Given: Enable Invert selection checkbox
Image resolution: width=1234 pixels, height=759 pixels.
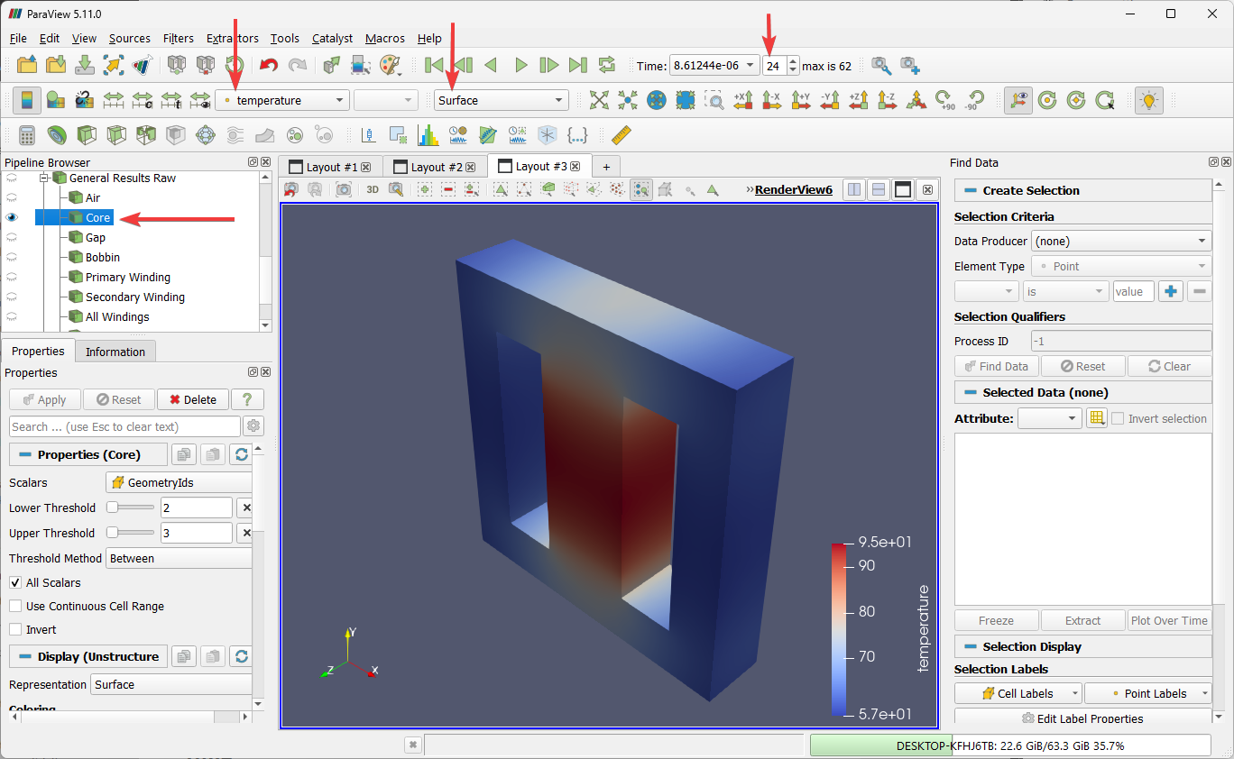Looking at the screenshot, I should pyautogui.click(x=1118, y=418).
